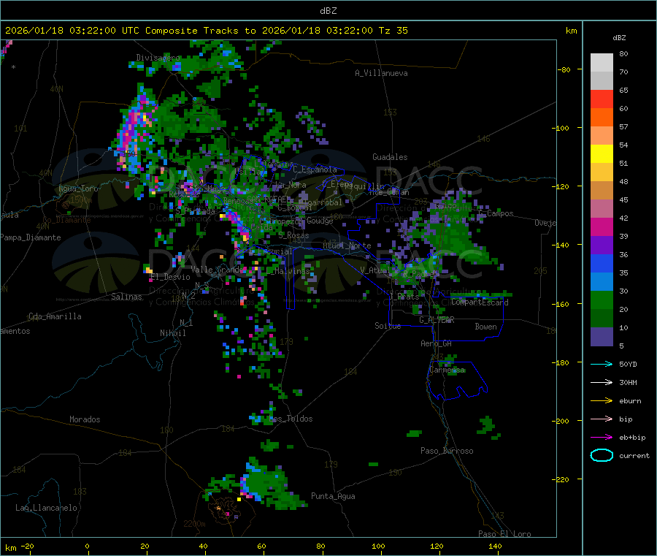The image size is (657, 556).
Task: Click the Pampa_Diamante map label
Action: [x=31, y=237]
